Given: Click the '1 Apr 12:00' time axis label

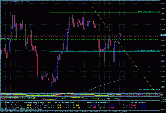Looking at the screenshot, I should 103,112.
